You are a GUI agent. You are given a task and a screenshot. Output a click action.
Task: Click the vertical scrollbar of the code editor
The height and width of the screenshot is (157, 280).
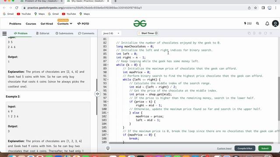[279, 99]
